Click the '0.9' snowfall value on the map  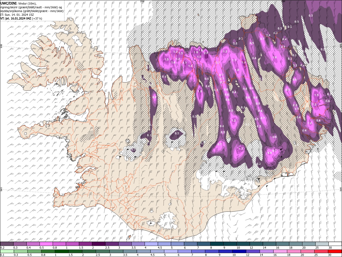point(269,153)
